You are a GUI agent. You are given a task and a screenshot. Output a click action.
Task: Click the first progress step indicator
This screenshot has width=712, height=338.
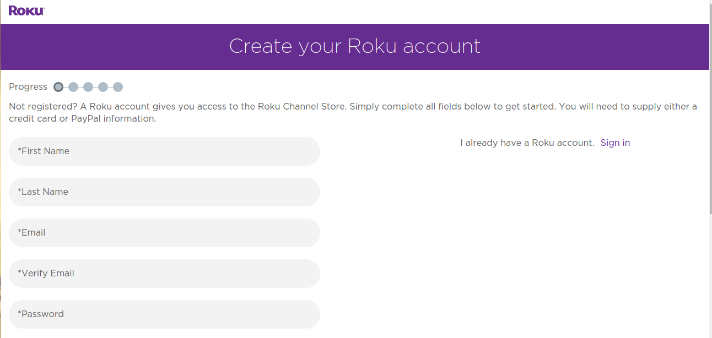click(58, 87)
